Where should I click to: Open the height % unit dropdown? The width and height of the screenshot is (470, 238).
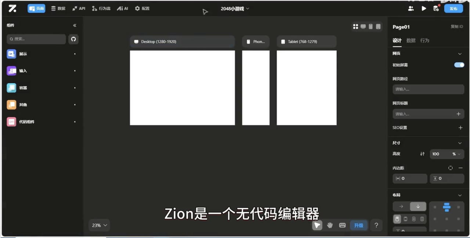[456, 154]
